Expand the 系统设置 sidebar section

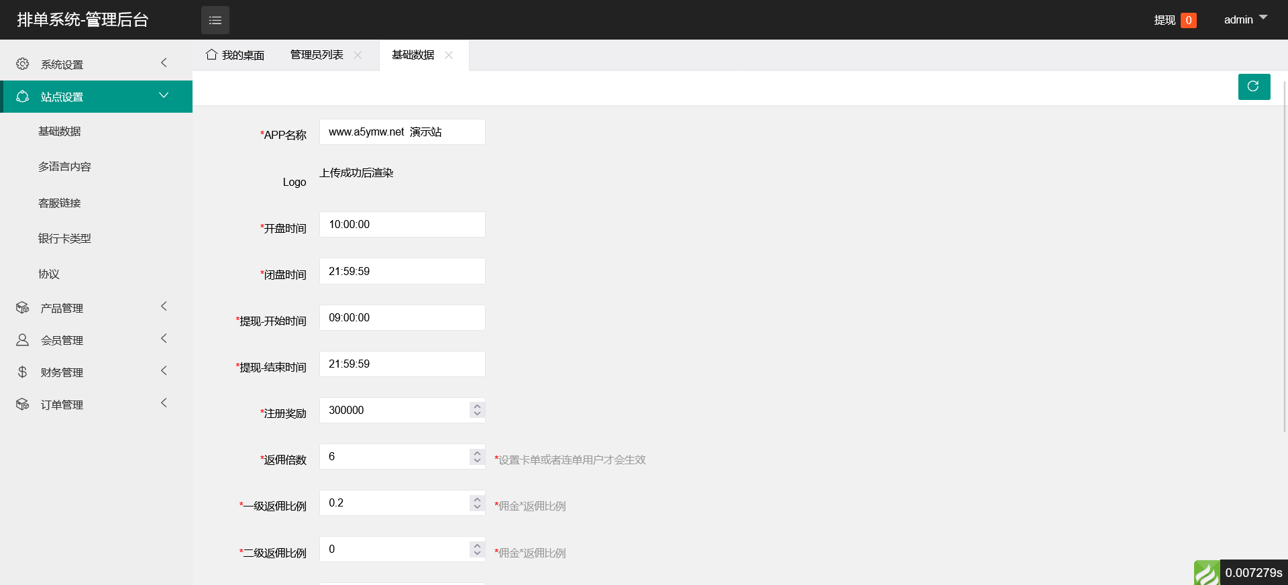pos(164,63)
